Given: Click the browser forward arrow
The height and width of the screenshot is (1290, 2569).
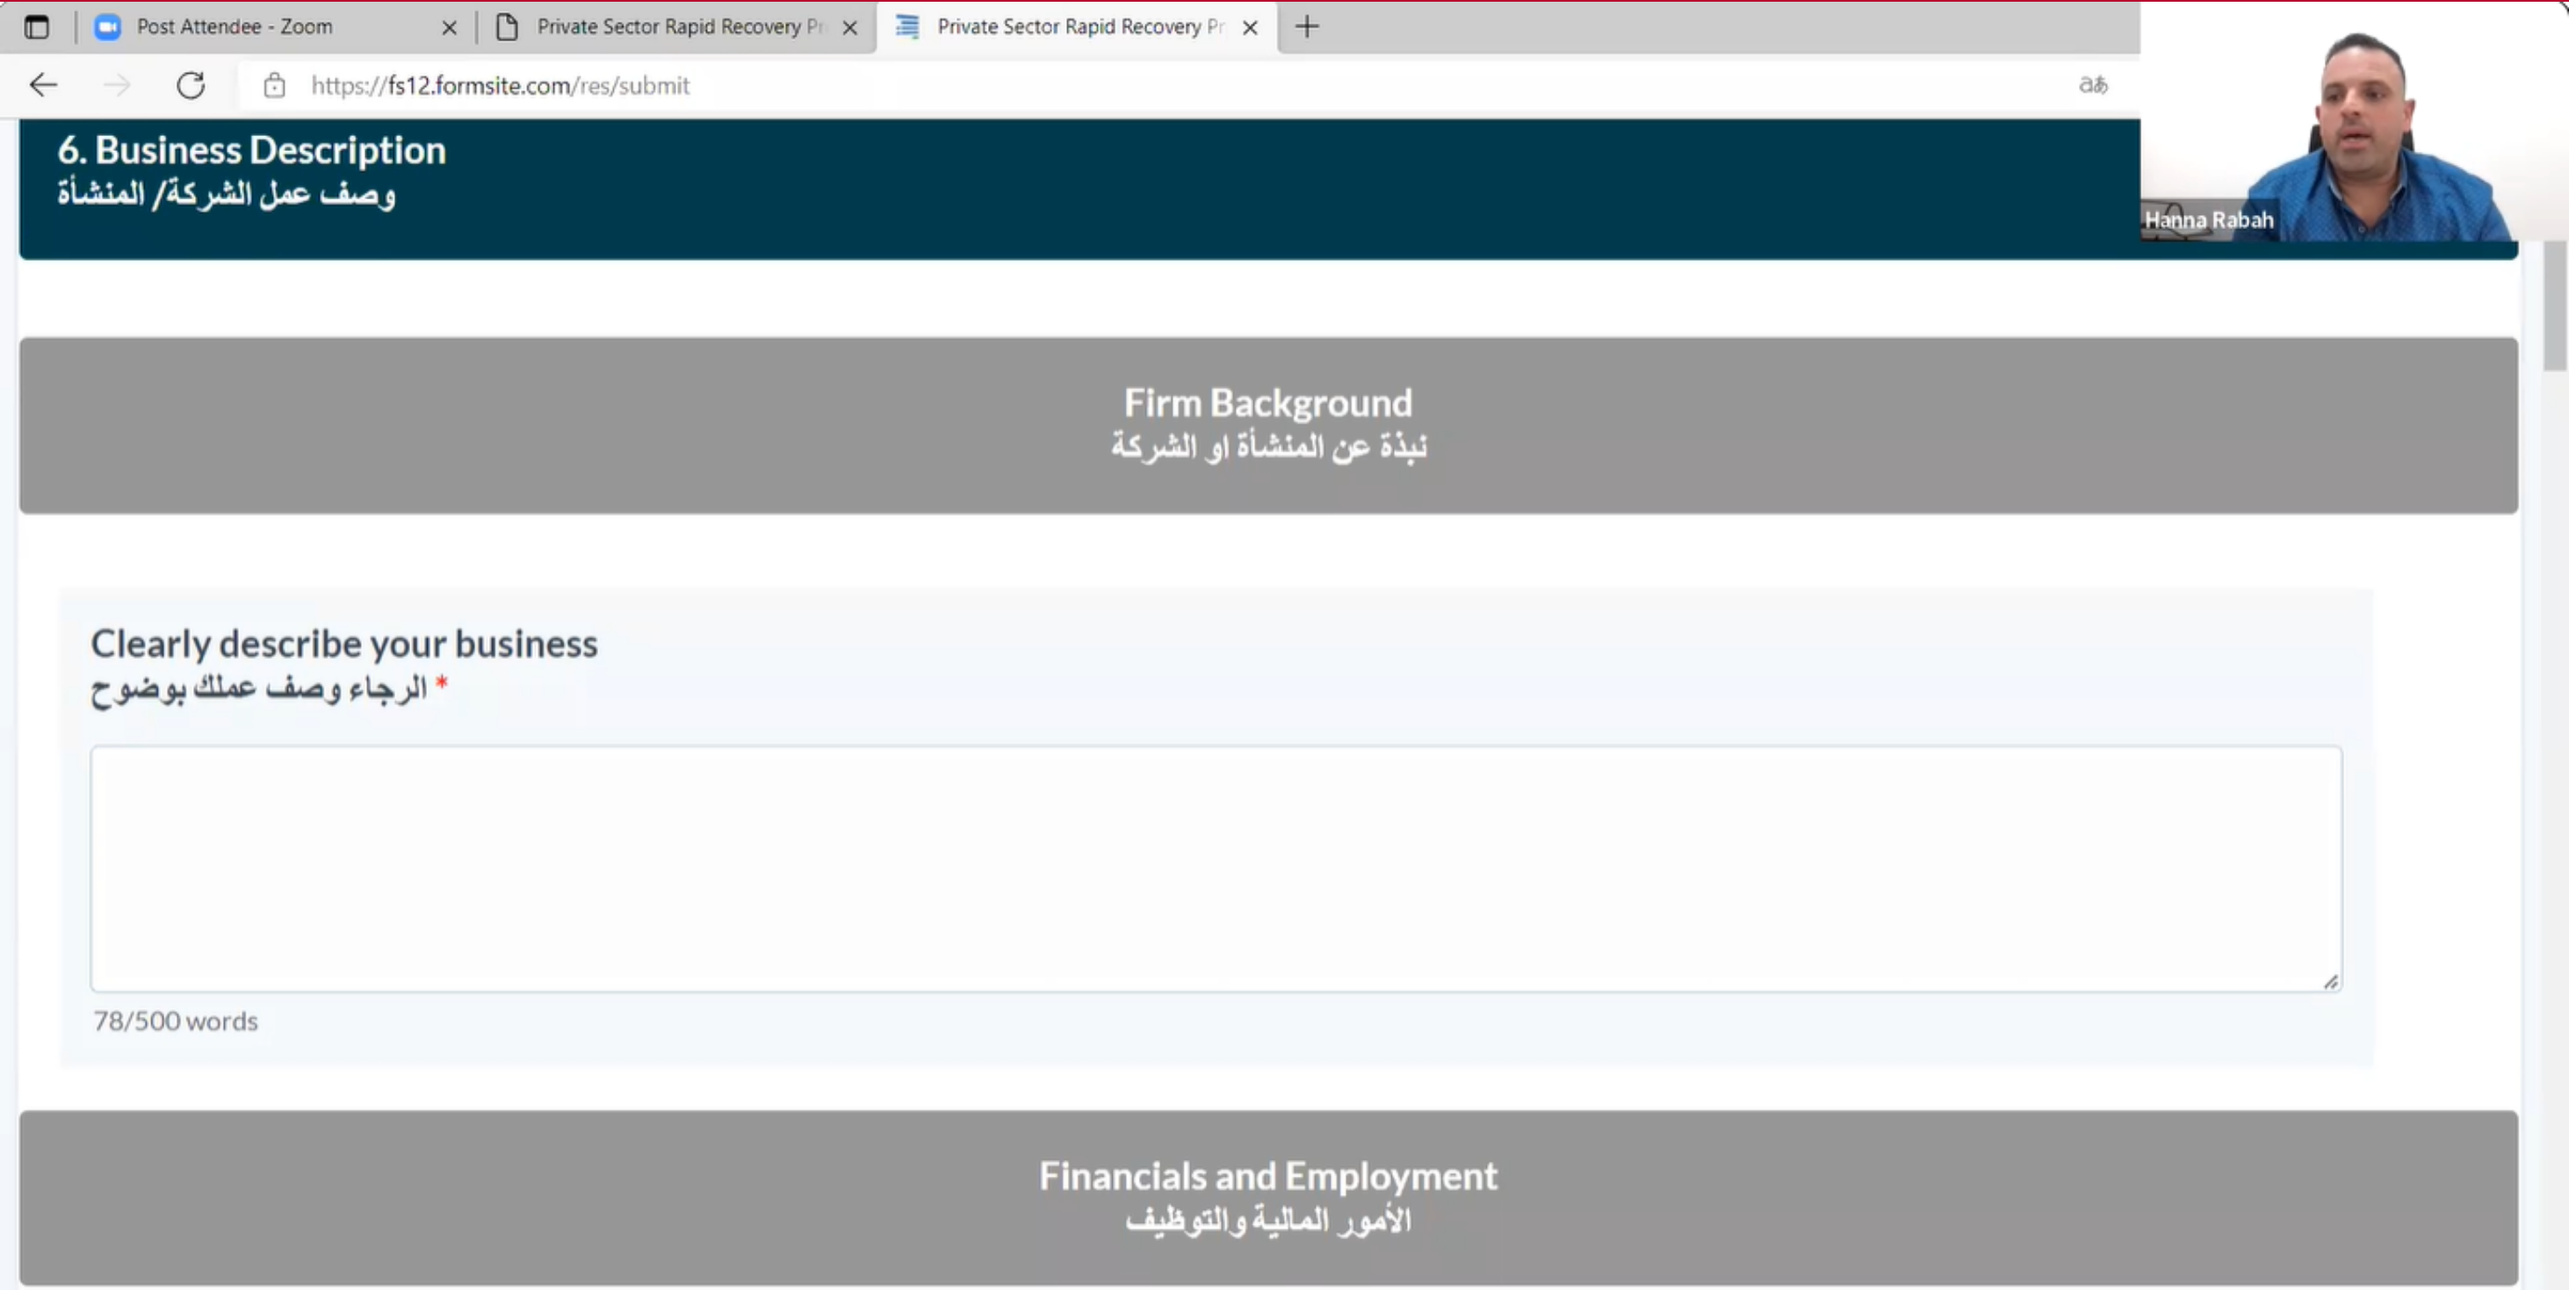Looking at the screenshot, I should 117,86.
